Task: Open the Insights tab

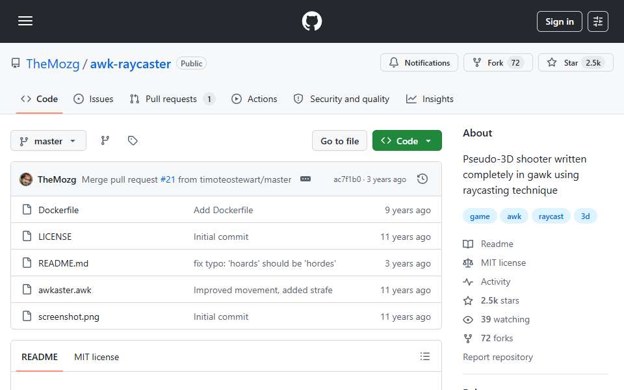Action: click(x=430, y=99)
